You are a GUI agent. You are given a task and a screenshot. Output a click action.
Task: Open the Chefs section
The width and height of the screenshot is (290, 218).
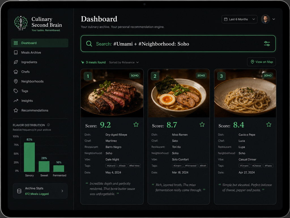coord(40,72)
